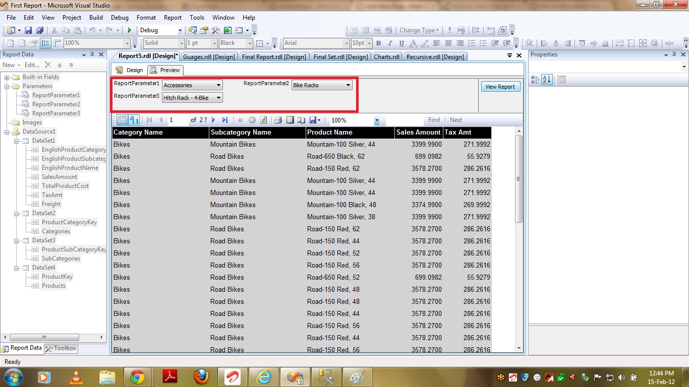Screen dimensions: 689x387
Task: Collapse the DataSet1 tree node
Action: click(x=17, y=141)
